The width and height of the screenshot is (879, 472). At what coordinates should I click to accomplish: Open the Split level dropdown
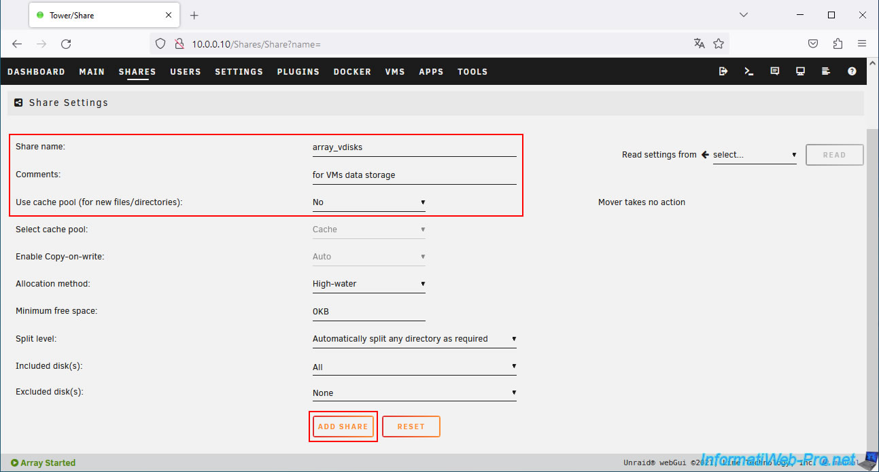coord(414,339)
